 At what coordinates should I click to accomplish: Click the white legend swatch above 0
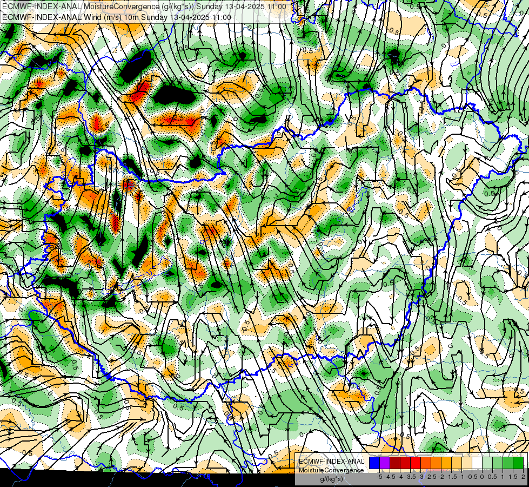[477, 463]
